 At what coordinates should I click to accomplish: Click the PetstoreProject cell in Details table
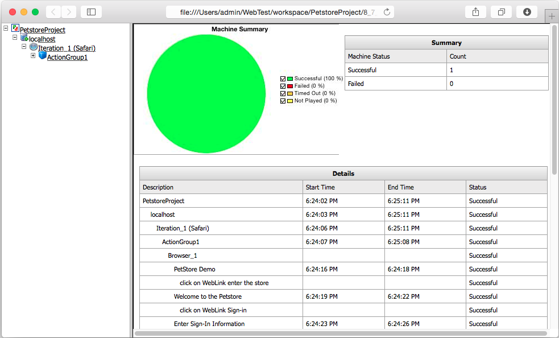pos(221,201)
